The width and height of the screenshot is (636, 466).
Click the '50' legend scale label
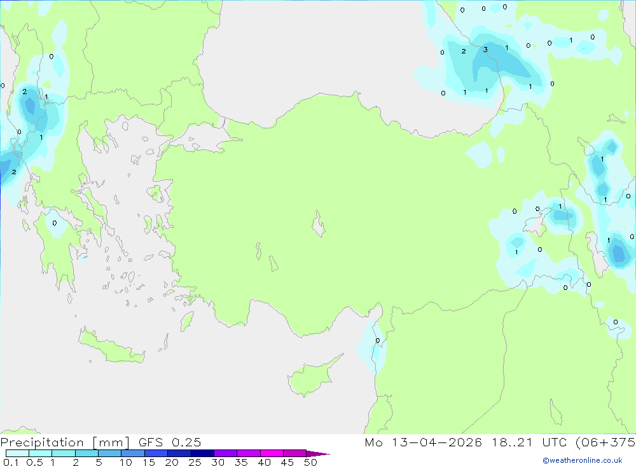point(310,462)
